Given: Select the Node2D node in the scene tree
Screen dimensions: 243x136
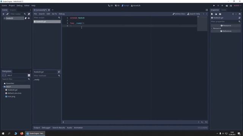Looking at the screenshot, I should (x=9, y=18).
